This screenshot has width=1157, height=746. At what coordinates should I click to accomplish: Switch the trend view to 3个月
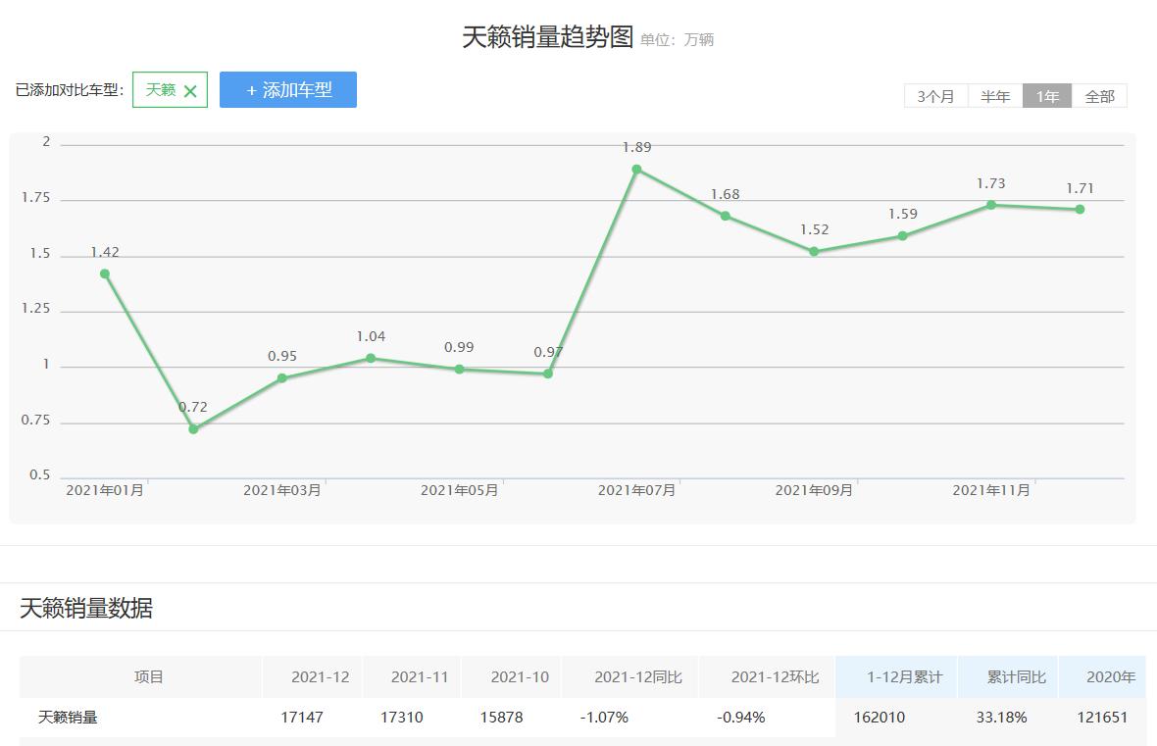coord(935,96)
